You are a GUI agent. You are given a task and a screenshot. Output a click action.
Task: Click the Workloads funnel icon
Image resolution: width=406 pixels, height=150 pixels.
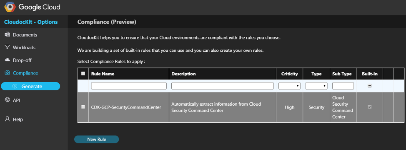7,47
